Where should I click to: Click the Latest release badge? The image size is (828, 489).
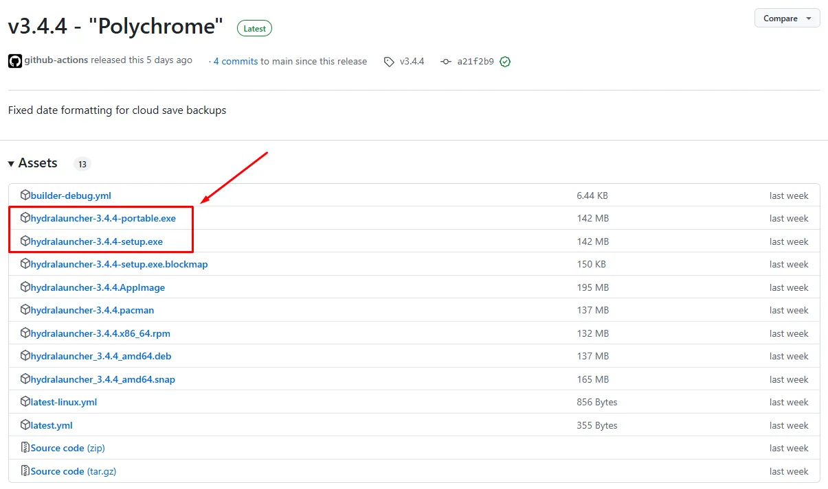coord(254,28)
